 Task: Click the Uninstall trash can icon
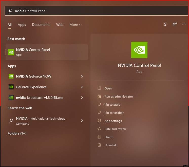pyautogui.click(x=99, y=145)
